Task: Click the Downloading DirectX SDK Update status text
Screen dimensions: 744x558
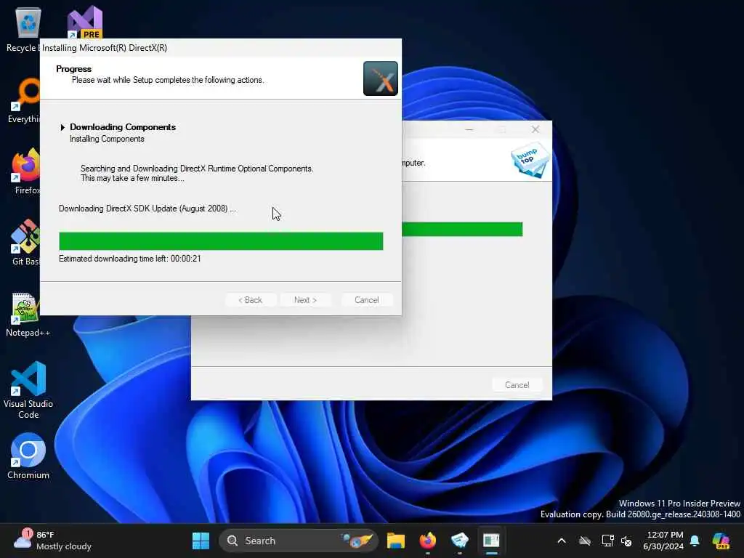Action: [147, 209]
